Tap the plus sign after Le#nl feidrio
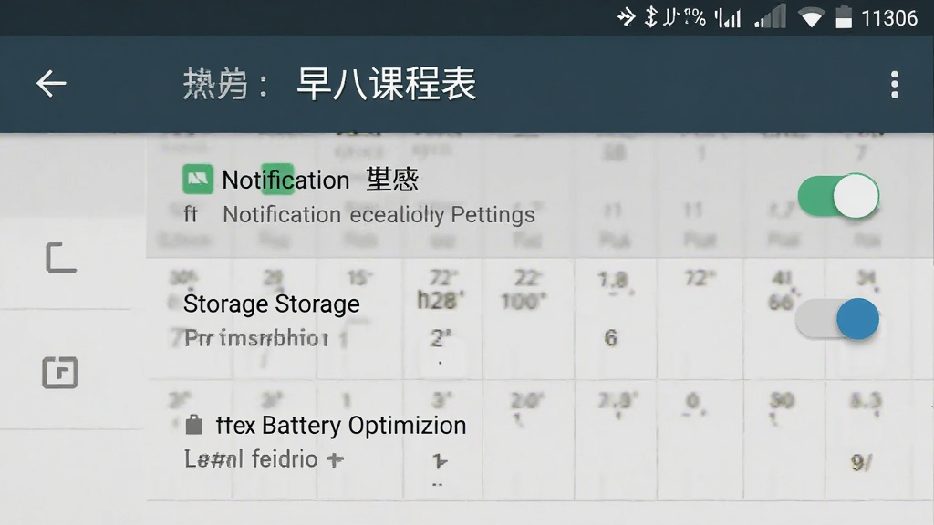934x525 pixels. click(336, 459)
